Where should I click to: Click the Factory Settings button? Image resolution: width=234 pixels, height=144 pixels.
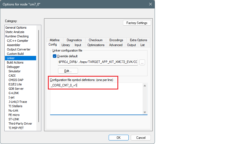(137, 23)
